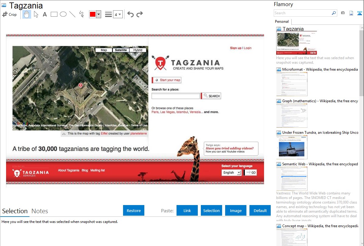The image size is (364, 246).
Task: Select Satellite view in the snapshot
Action: pos(121,50)
